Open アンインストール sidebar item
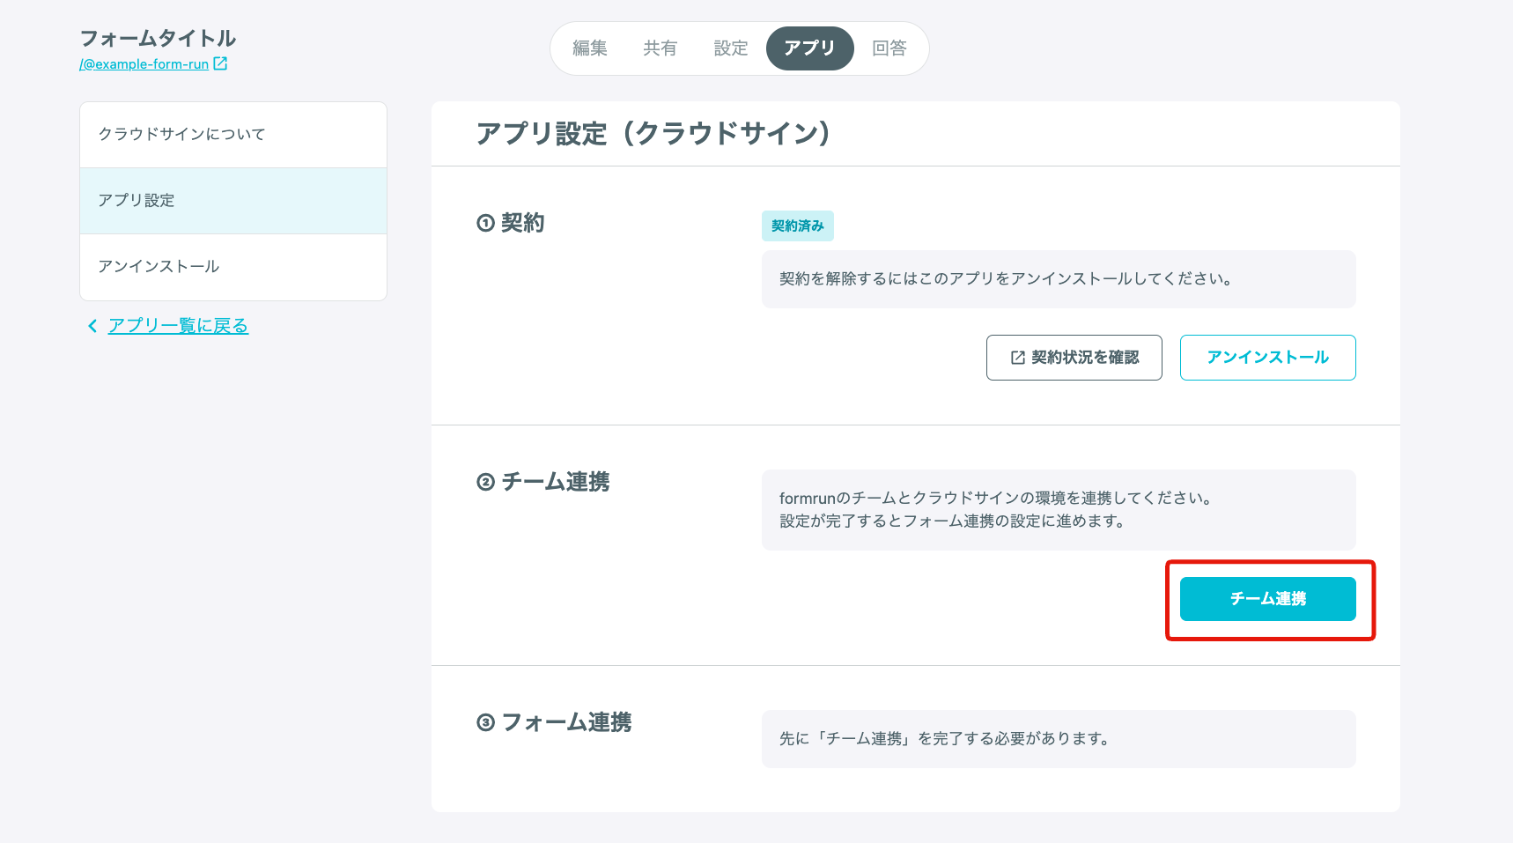Viewport: 1513px width, 843px height. [x=233, y=267]
